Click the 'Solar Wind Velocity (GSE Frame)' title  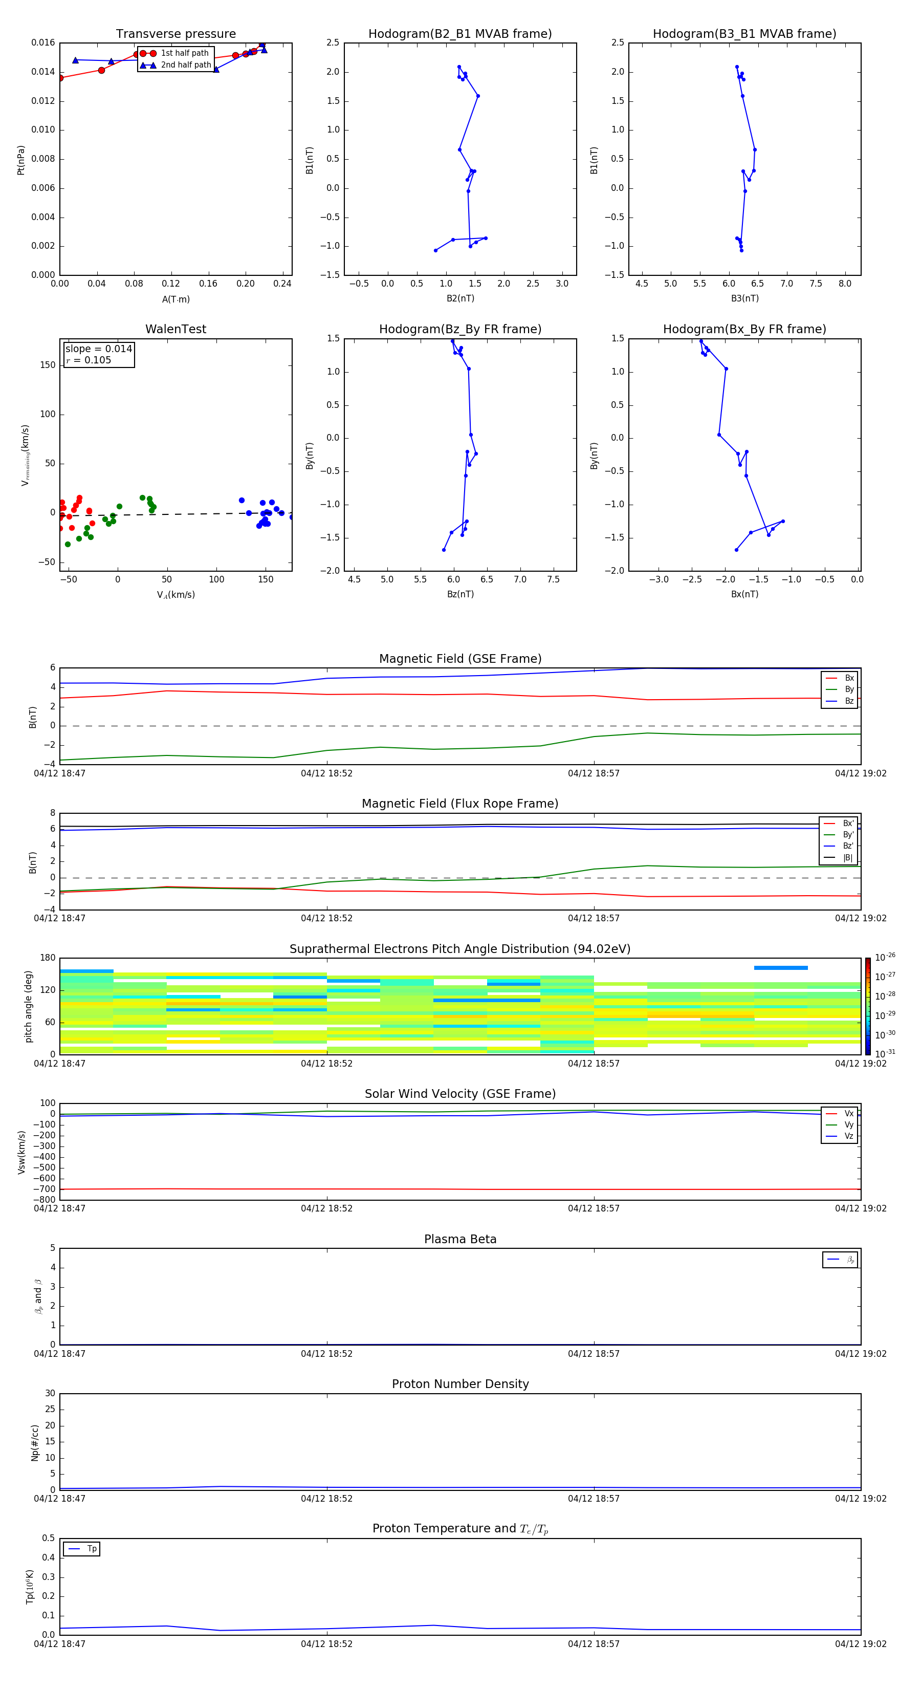pyautogui.click(x=460, y=1094)
